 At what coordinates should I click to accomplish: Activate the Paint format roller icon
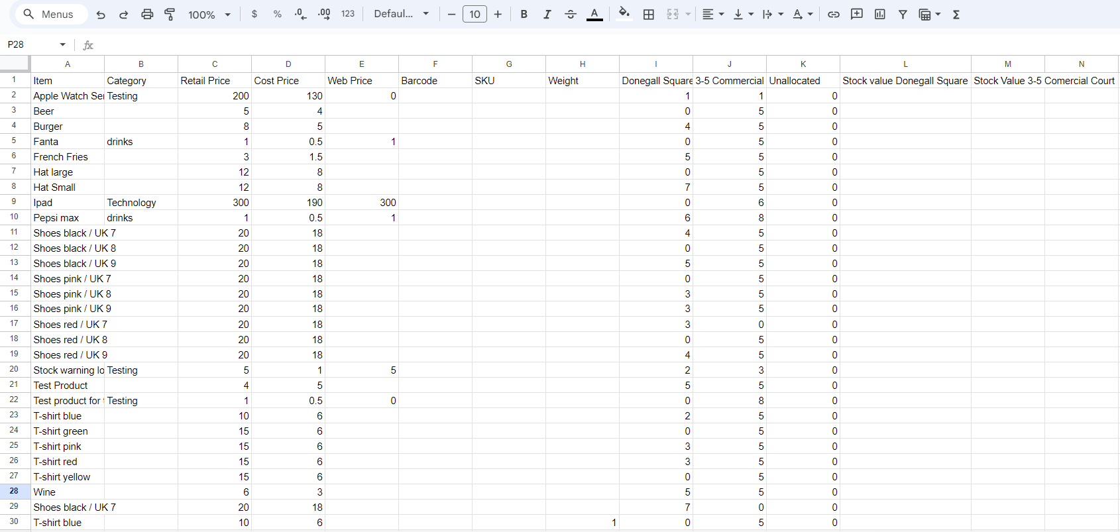click(170, 15)
